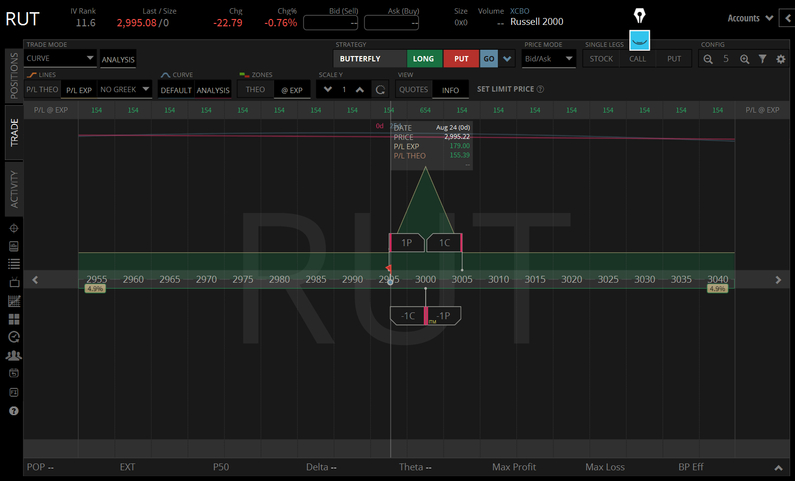795x481 pixels.
Task: Collapse the side panel with the top-right arrow
Action: pyautogui.click(x=788, y=19)
